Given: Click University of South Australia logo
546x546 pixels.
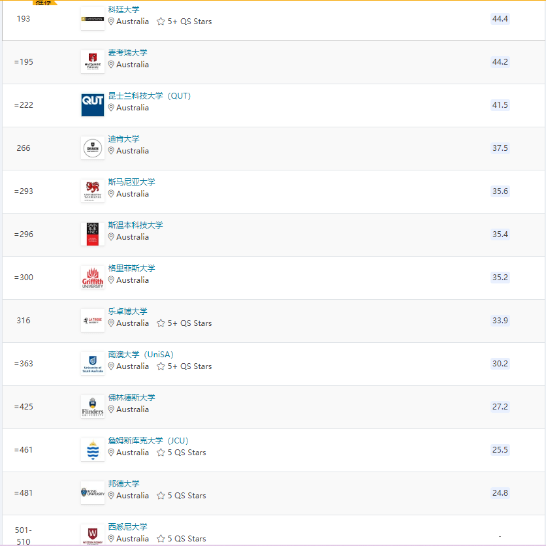Looking at the screenshot, I should (x=93, y=364).
